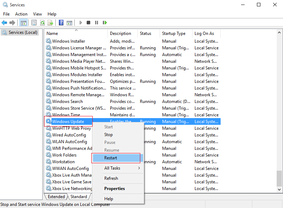Viewport: 283px width, 208px height.
Task: Select the Windows License Manager service row
Action: click(x=133, y=48)
